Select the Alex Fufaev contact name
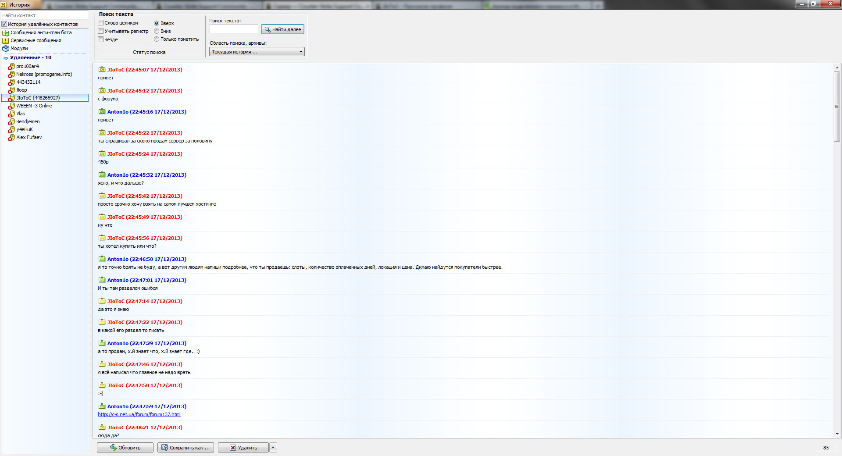This screenshot has height=456, width=842. pos(29,137)
